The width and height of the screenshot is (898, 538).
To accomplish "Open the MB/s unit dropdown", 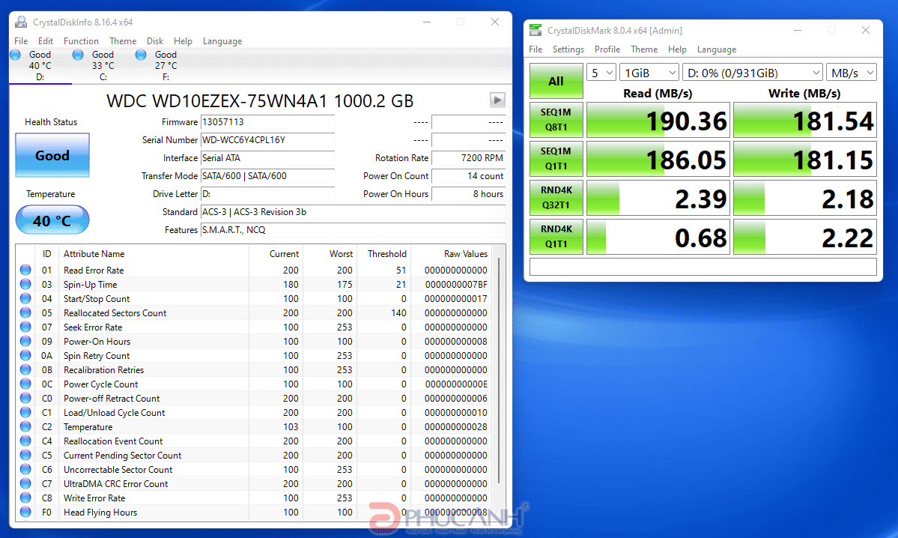I will (x=852, y=73).
